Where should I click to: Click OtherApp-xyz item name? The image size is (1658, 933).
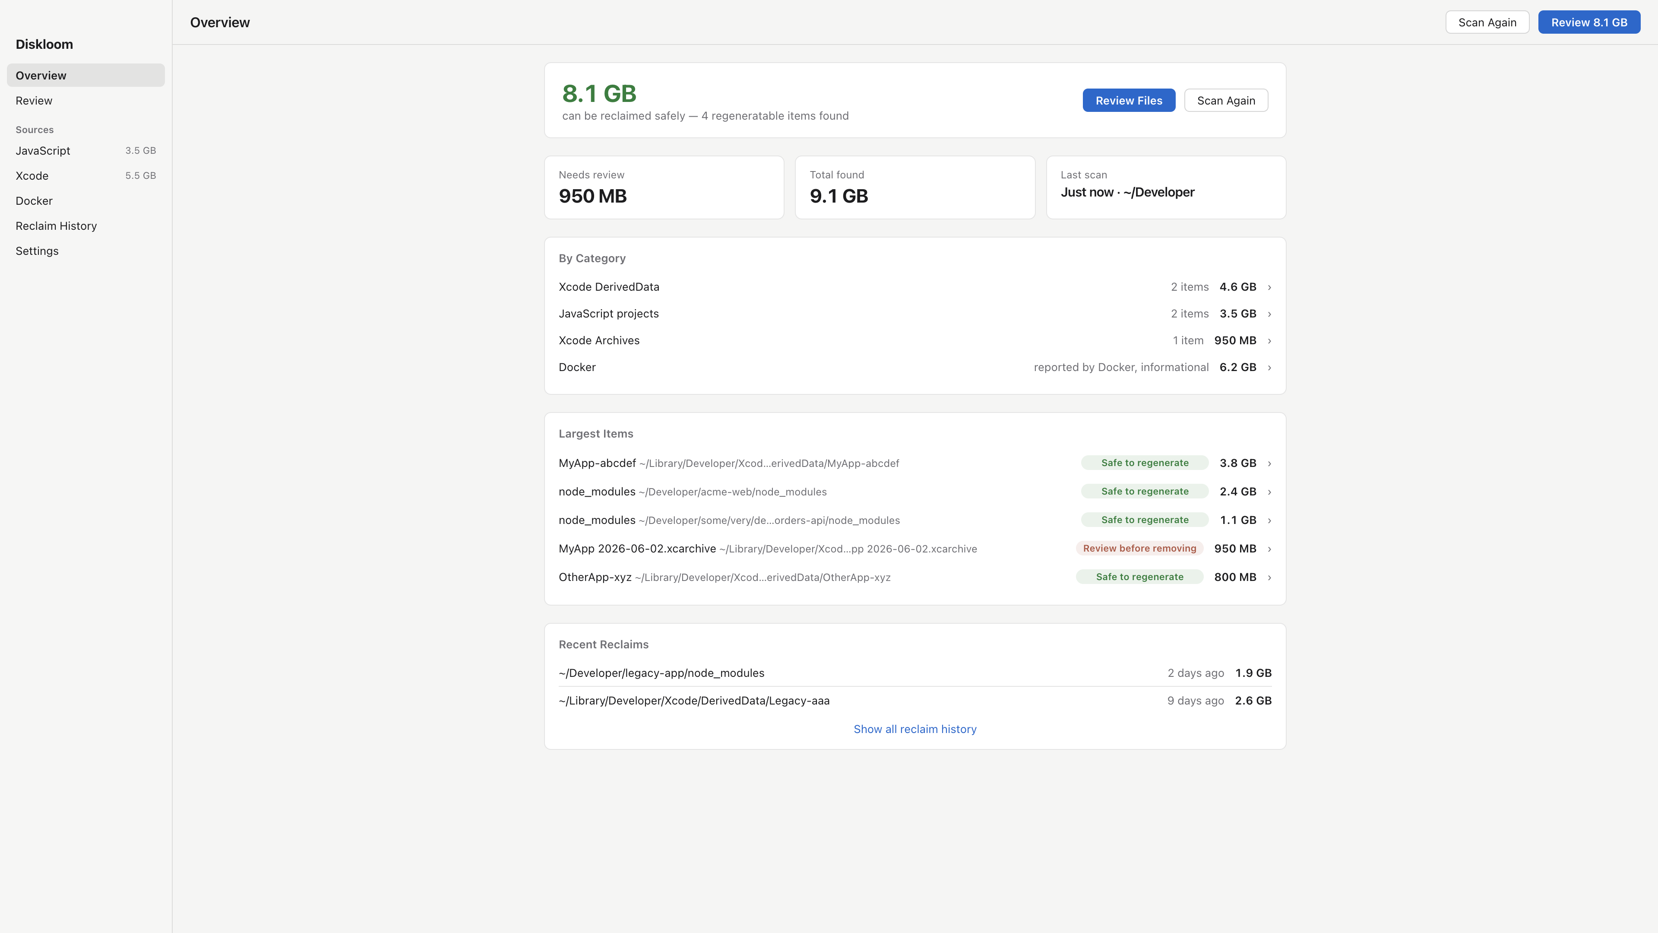(595, 577)
